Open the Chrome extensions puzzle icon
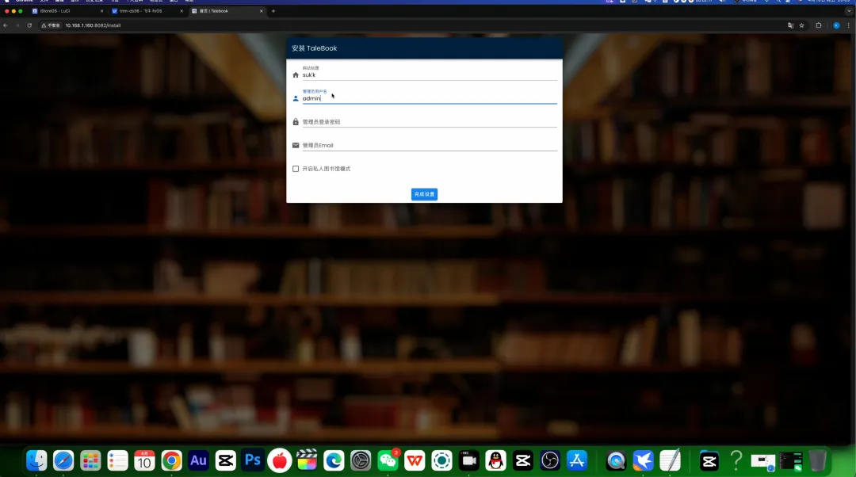Viewport: 856px width, 477px height. tap(818, 25)
